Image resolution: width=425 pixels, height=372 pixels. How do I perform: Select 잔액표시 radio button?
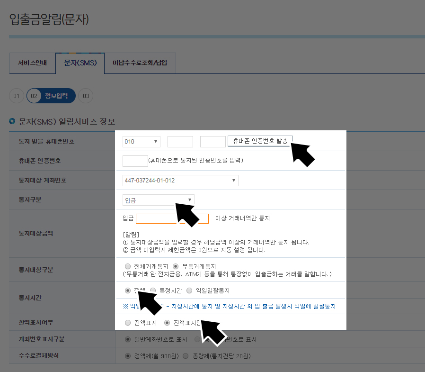(x=128, y=323)
